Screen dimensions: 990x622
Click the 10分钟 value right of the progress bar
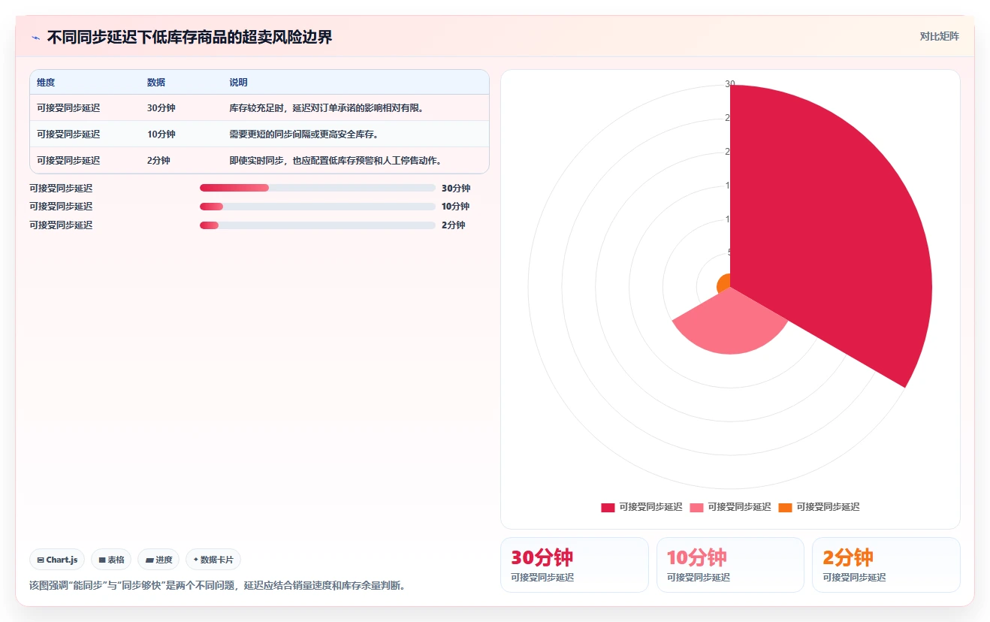coord(456,207)
